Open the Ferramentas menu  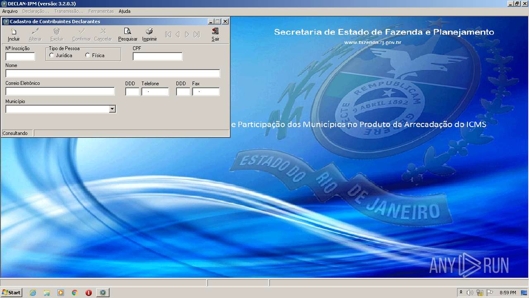point(101,11)
